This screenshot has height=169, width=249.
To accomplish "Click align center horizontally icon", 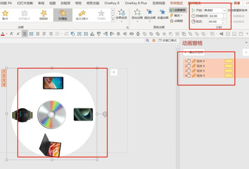I will [118, 34].
